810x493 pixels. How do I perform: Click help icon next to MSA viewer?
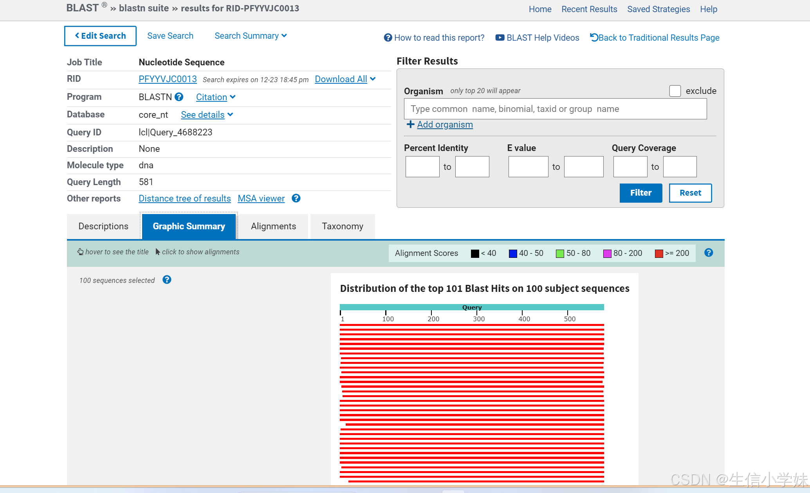(x=296, y=198)
